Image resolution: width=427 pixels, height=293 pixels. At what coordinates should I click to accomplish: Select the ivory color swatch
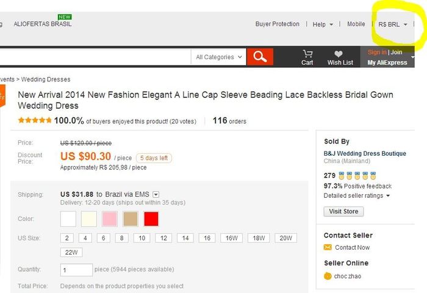[x=89, y=219]
